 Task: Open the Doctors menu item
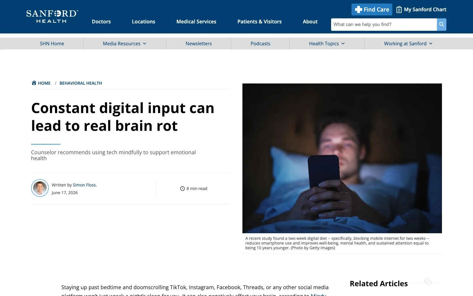[101, 22]
